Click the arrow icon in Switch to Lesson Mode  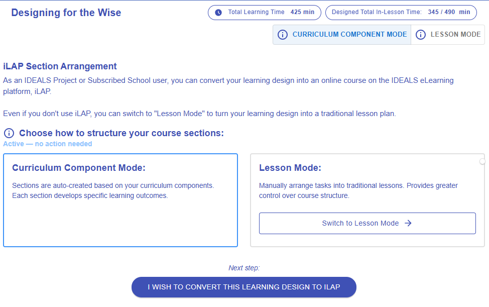(x=408, y=223)
